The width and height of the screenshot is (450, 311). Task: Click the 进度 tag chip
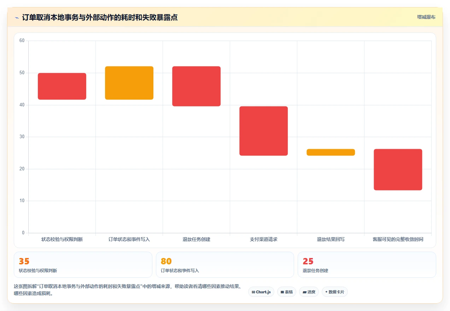pos(309,292)
